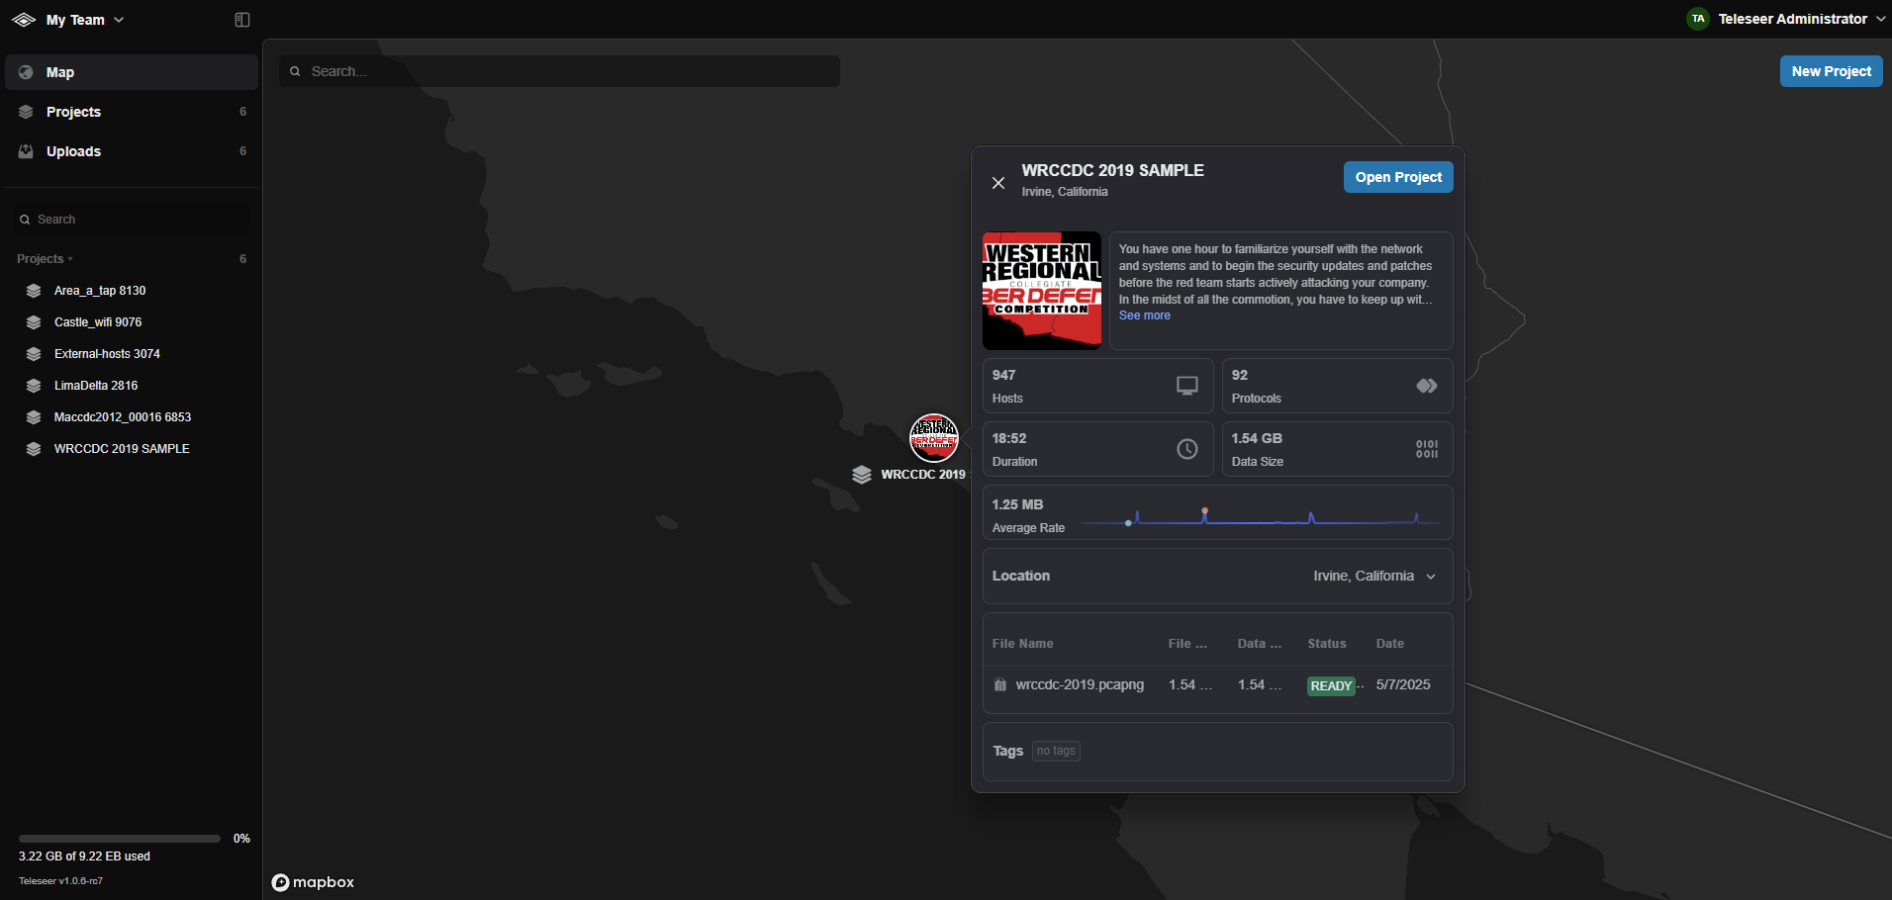The image size is (1892, 900).
Task: Click the map search box
Action: tap(559, 71)
